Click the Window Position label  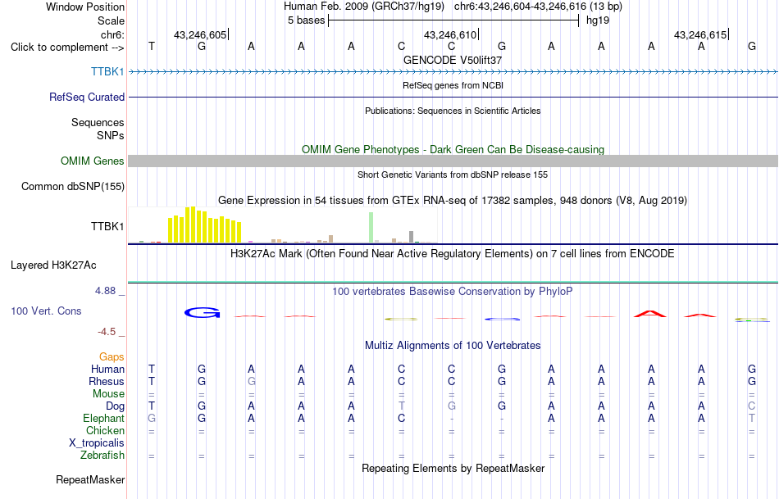[x=85, y=7]
